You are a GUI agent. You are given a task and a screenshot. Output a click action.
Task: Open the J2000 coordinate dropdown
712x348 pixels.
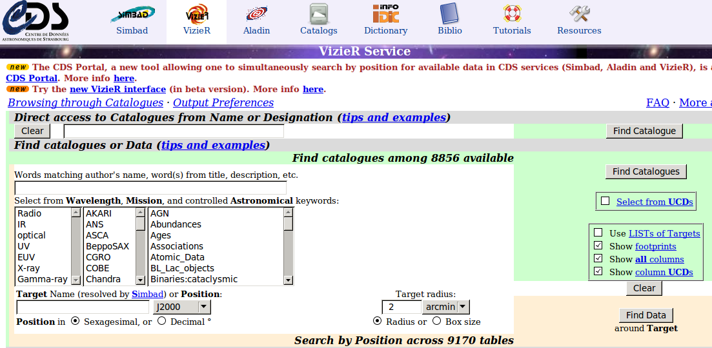click(x=181, y=307)
